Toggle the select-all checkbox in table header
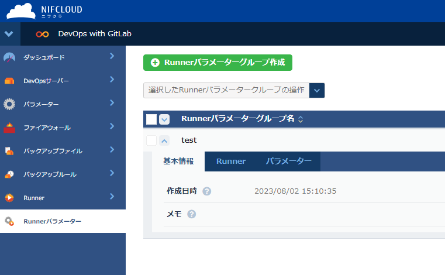 coord(151,119)
